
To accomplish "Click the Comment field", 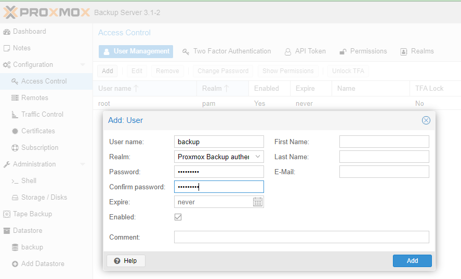I will 301,237.
